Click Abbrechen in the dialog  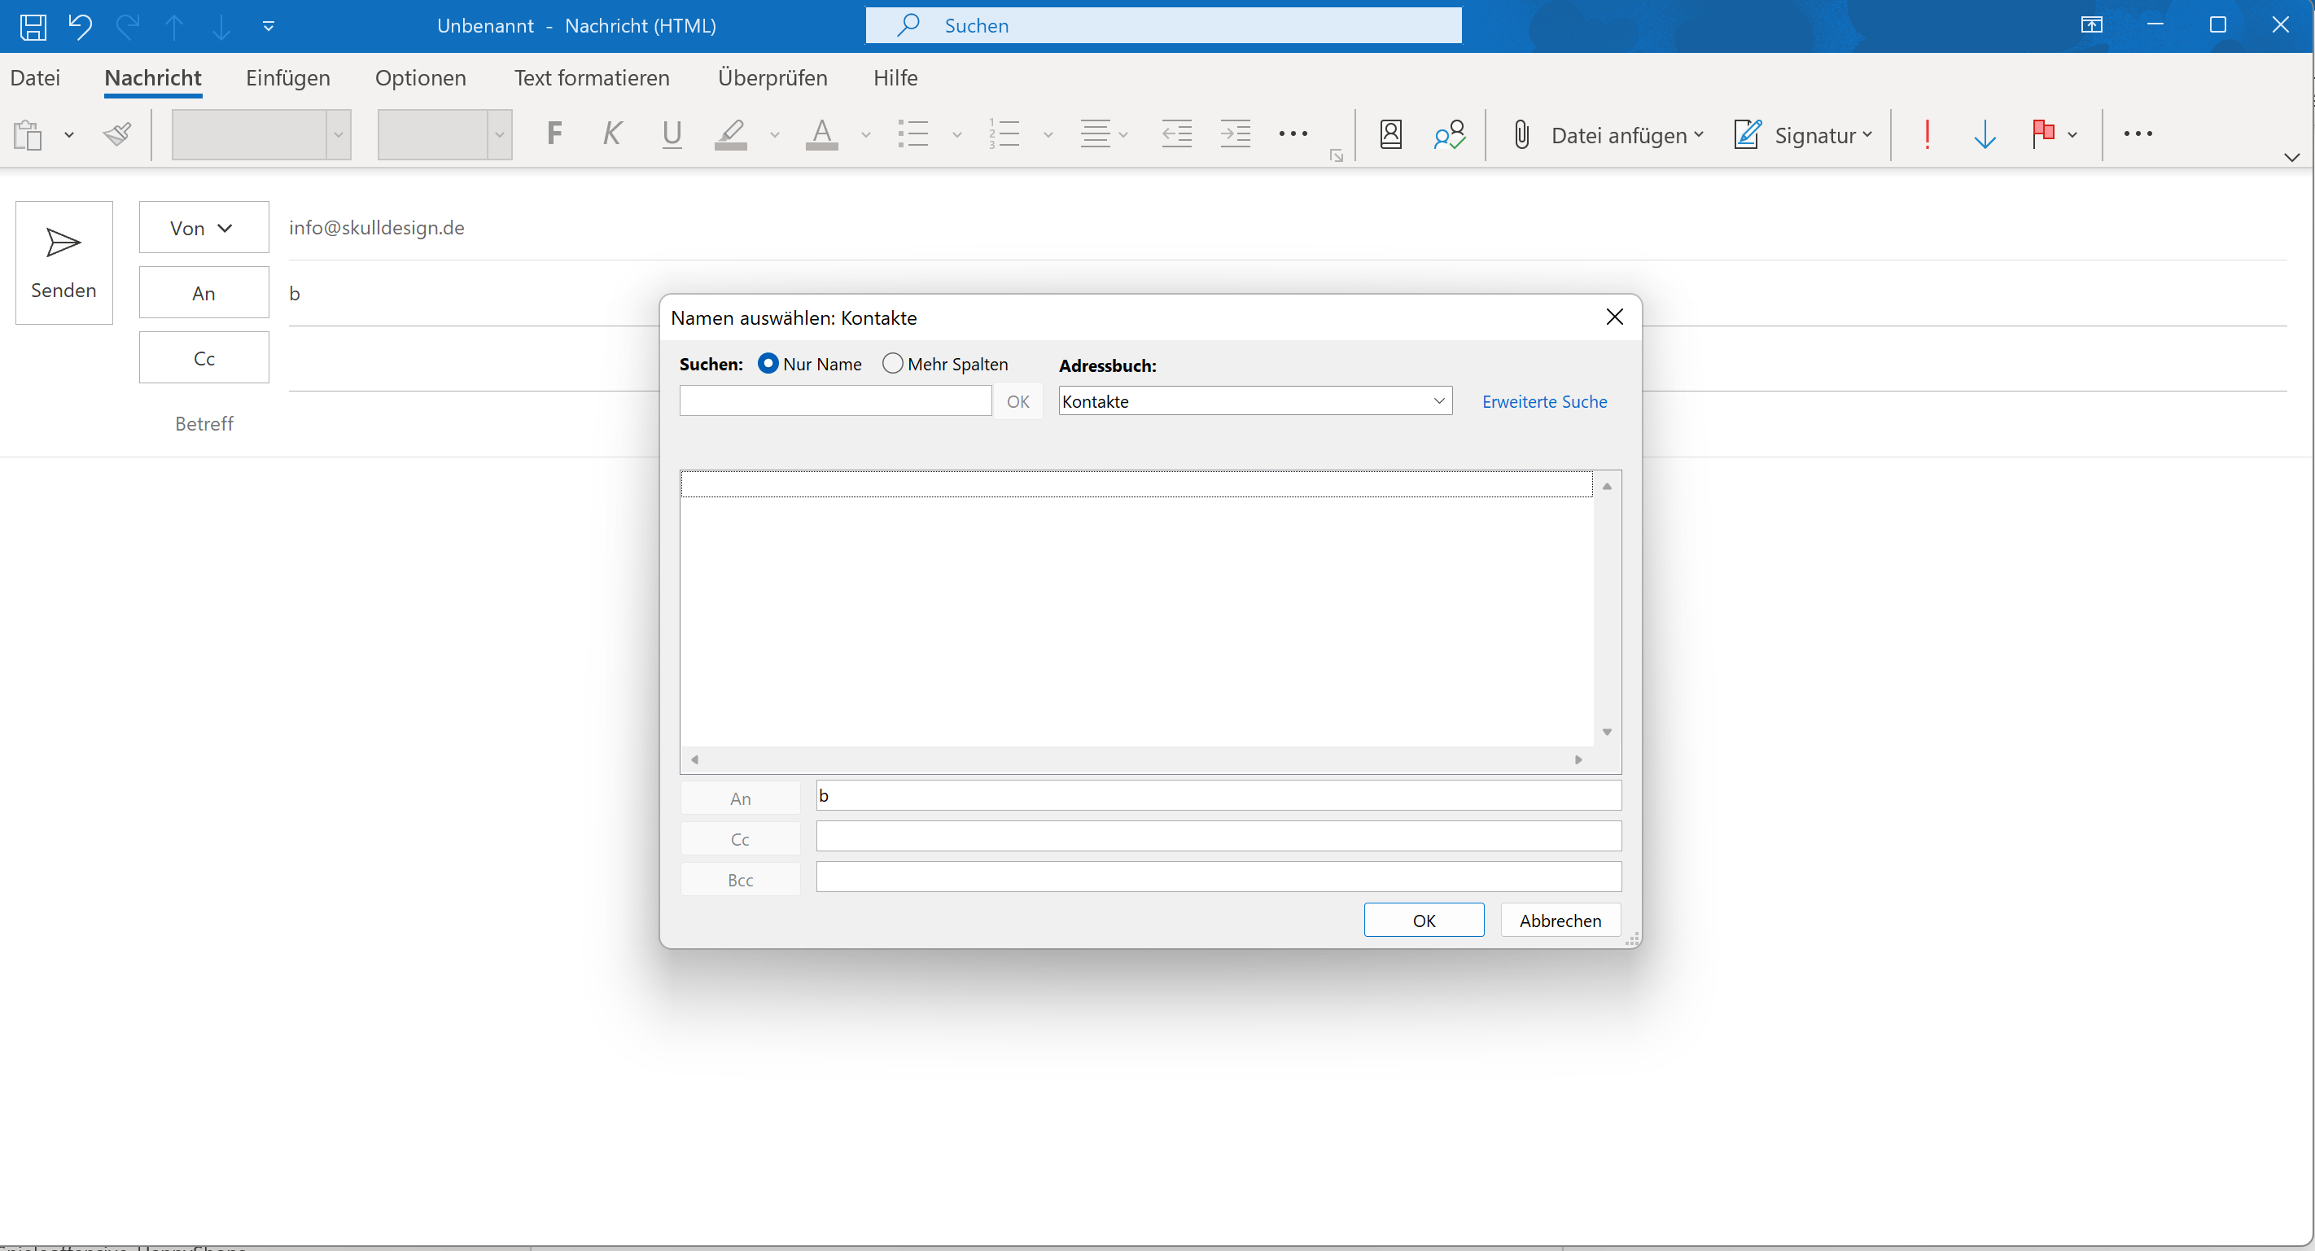coord(1560,921)
